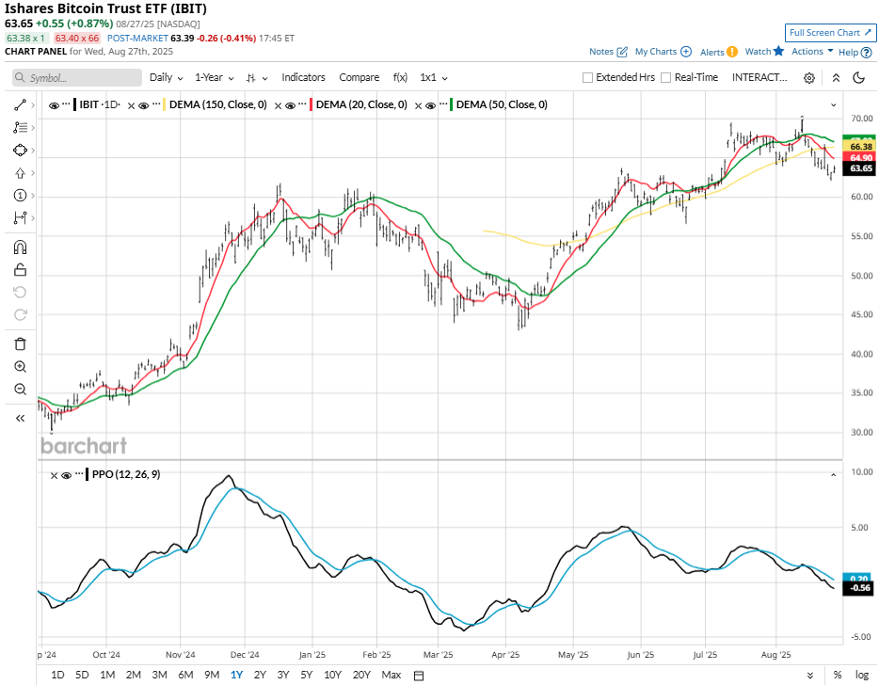Open the Indicators menu
The image size is (895, 685).
[303, 78]
